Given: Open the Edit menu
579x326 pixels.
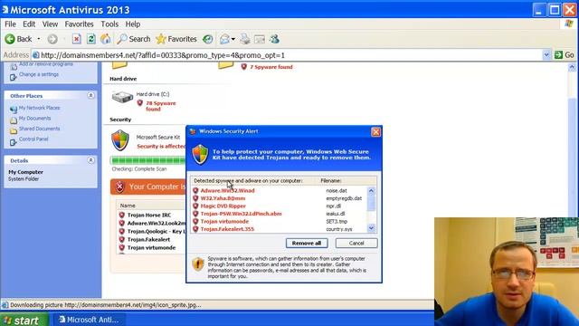Looking at the screenshot, I should coord(29,24).
